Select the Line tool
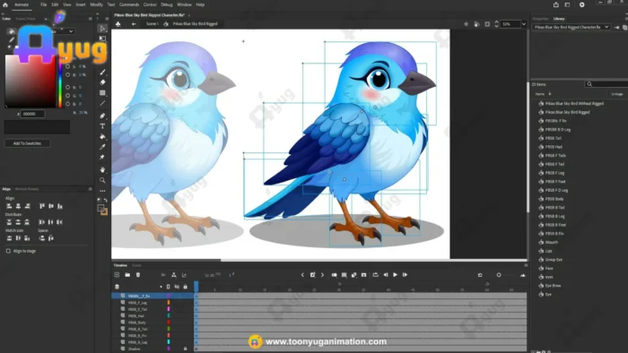 pyautogui.click(x=102, y=103)
